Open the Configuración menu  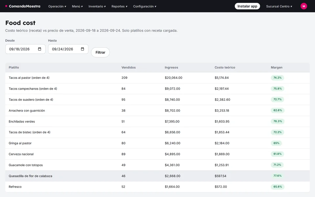tap(145, 7)
